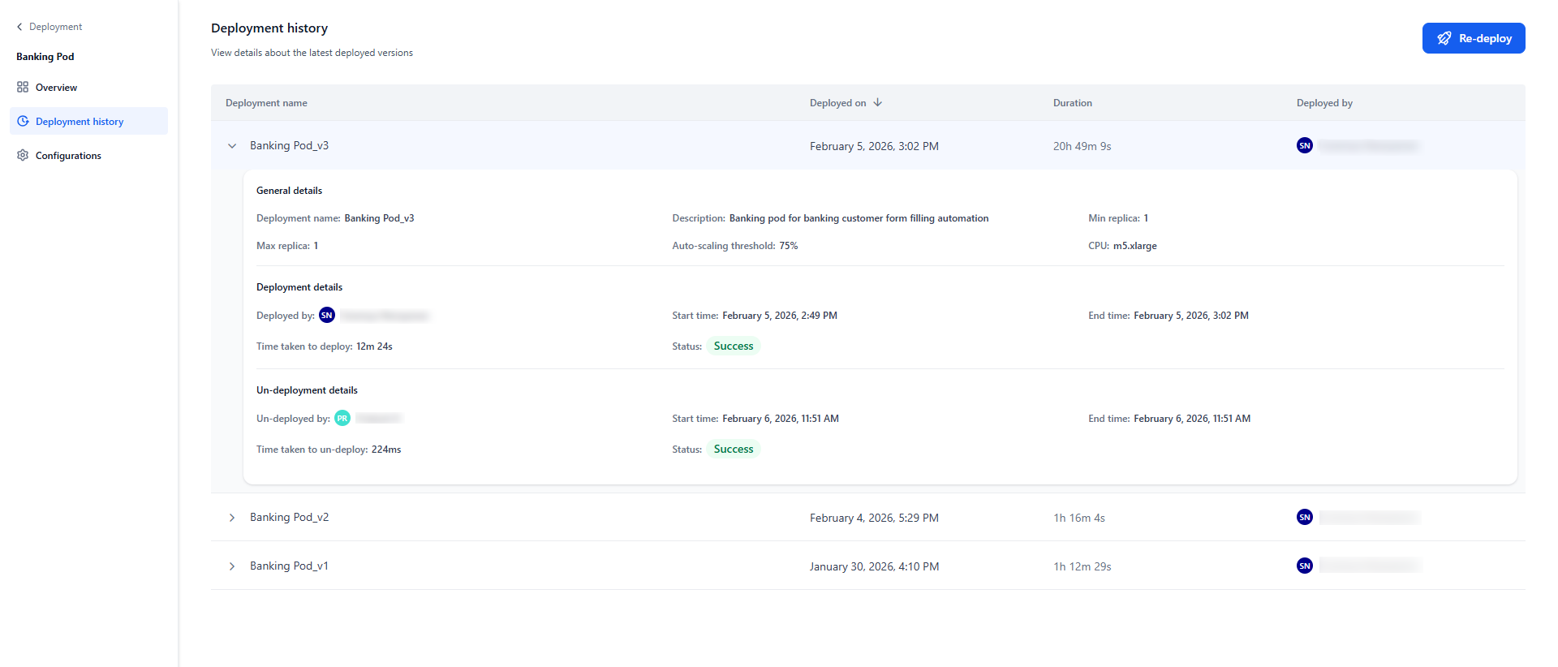Image resolution: width=1558 pixels, height=667 pixels.
Task: Click SN avatar in Banking Pod_v3 row
Action: tap(1304, 145)
